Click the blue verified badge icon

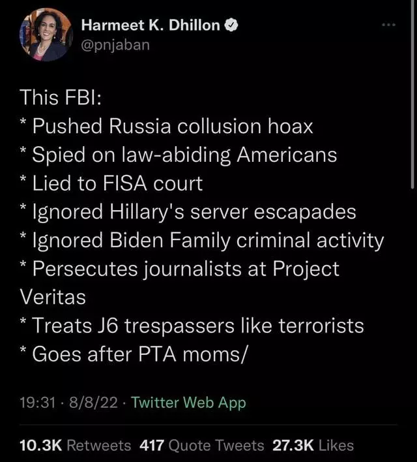click(231, 25)
